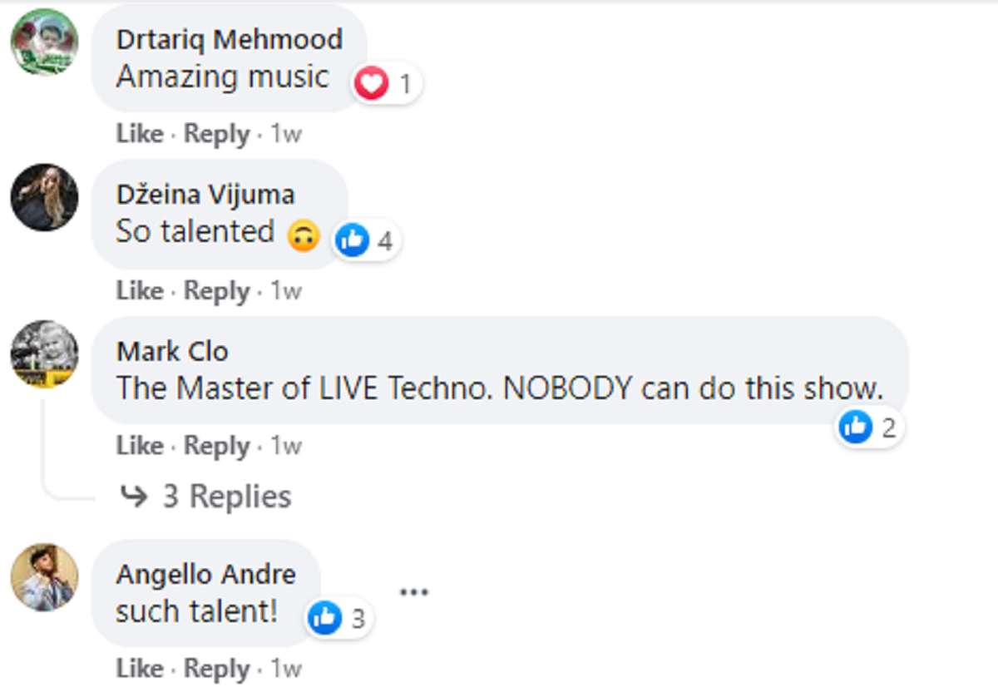Reply to Mark Clo's comment
This screenshot has width=998, height=692.
click(x=216, y=446)
